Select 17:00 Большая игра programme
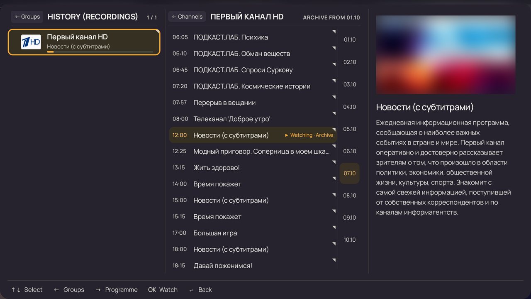The width and height of the screenshot is (531, 299). pyautogui.click(x=253, y=233)
